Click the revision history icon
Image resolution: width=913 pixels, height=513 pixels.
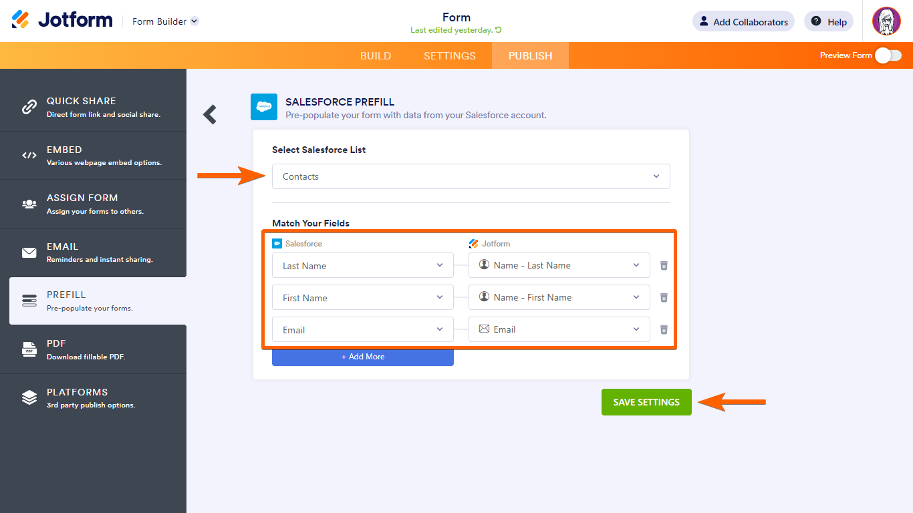pos(499,30)
